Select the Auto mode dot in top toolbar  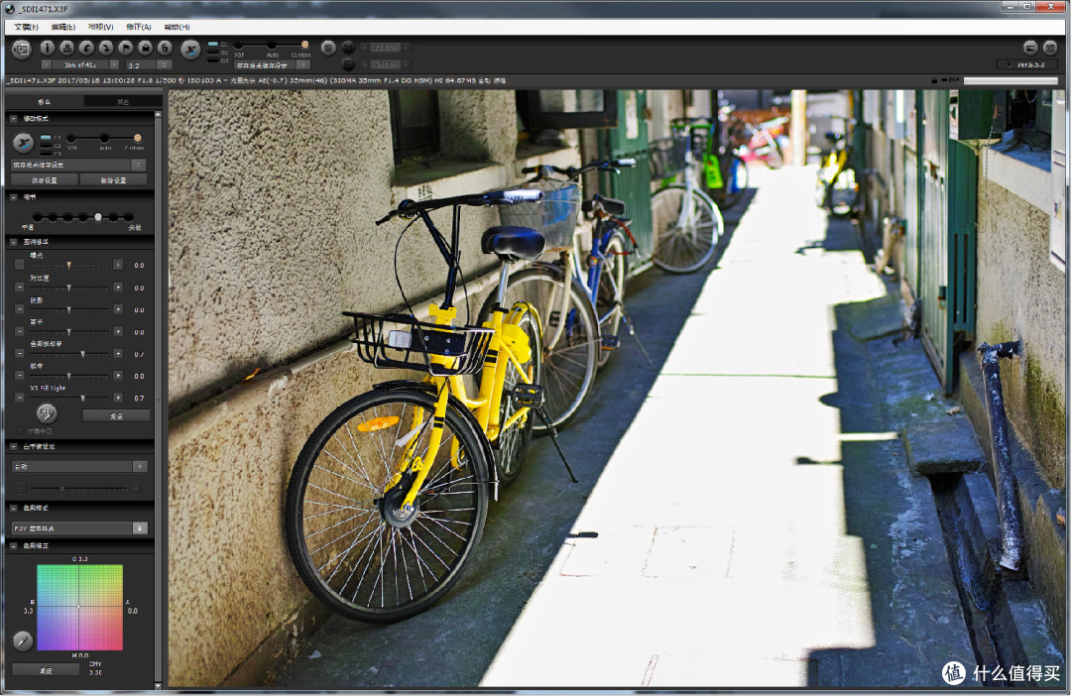click(x=271, y=45)
